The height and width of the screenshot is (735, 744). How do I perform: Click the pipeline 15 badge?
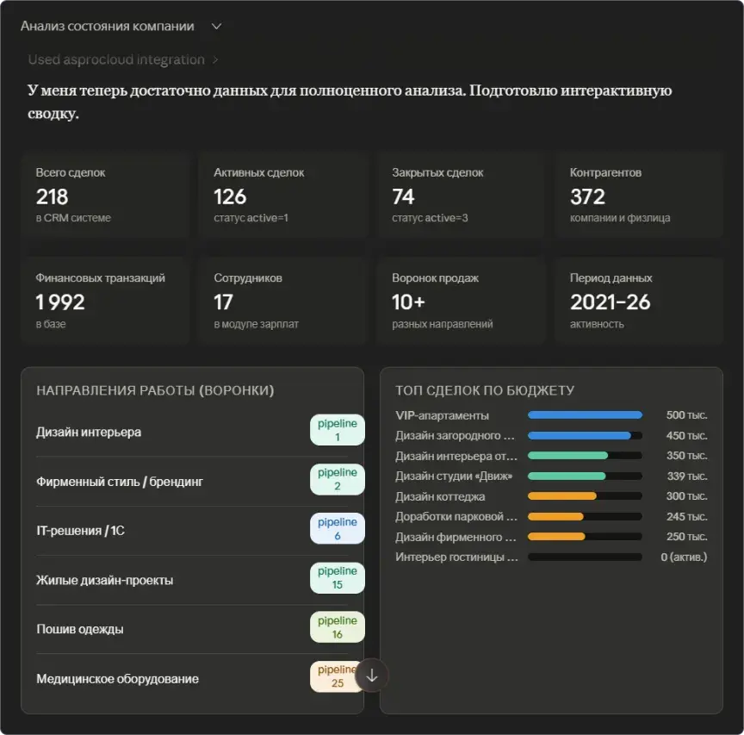[x=338, y=577]
